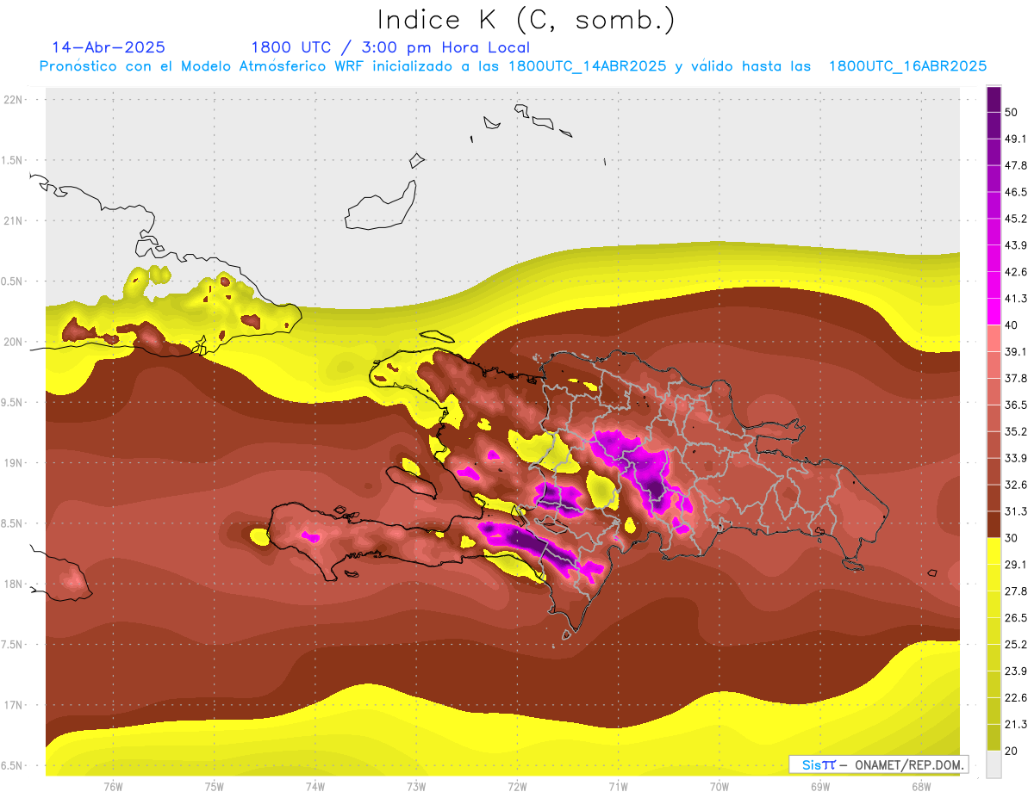1034x798 pixels.
Task: Click the '21N' latitude label
Action: (13, 220)
